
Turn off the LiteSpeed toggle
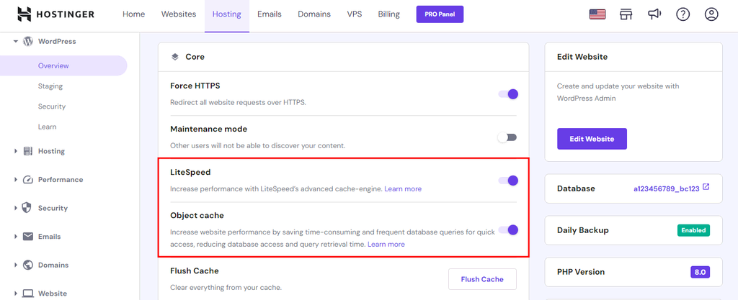tap(508, 181)
